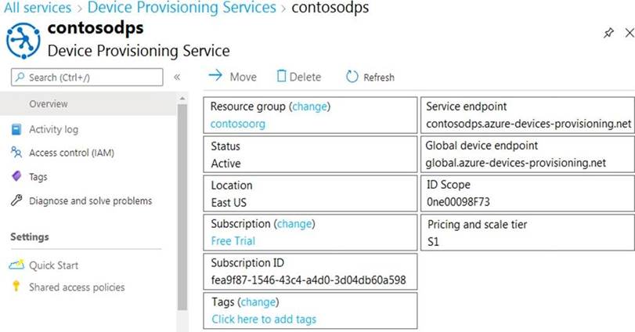Change the Subscription via change link
Screen dimensions: 635x332
pos(294,224)
